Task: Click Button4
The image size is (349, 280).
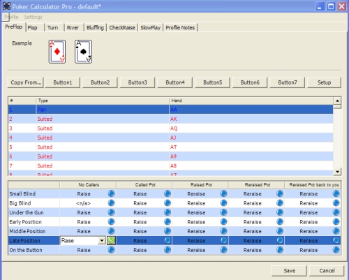Action: [x=175, y=82]
